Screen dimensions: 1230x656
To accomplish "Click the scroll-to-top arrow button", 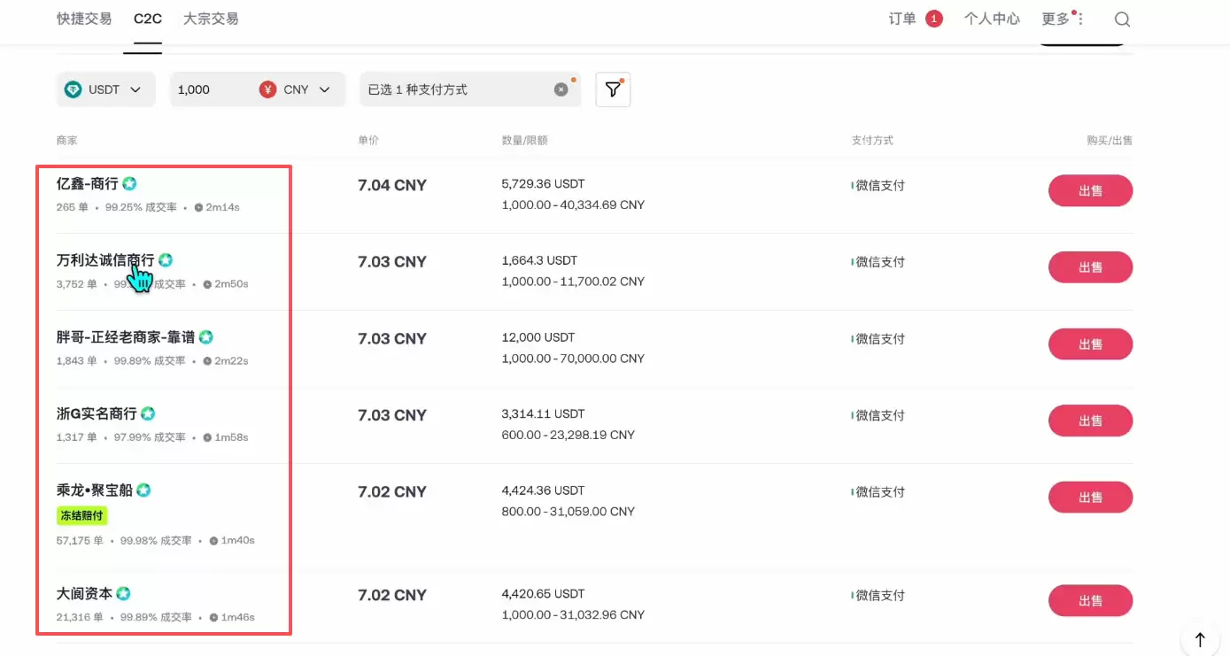I will tap(1200, 639).
